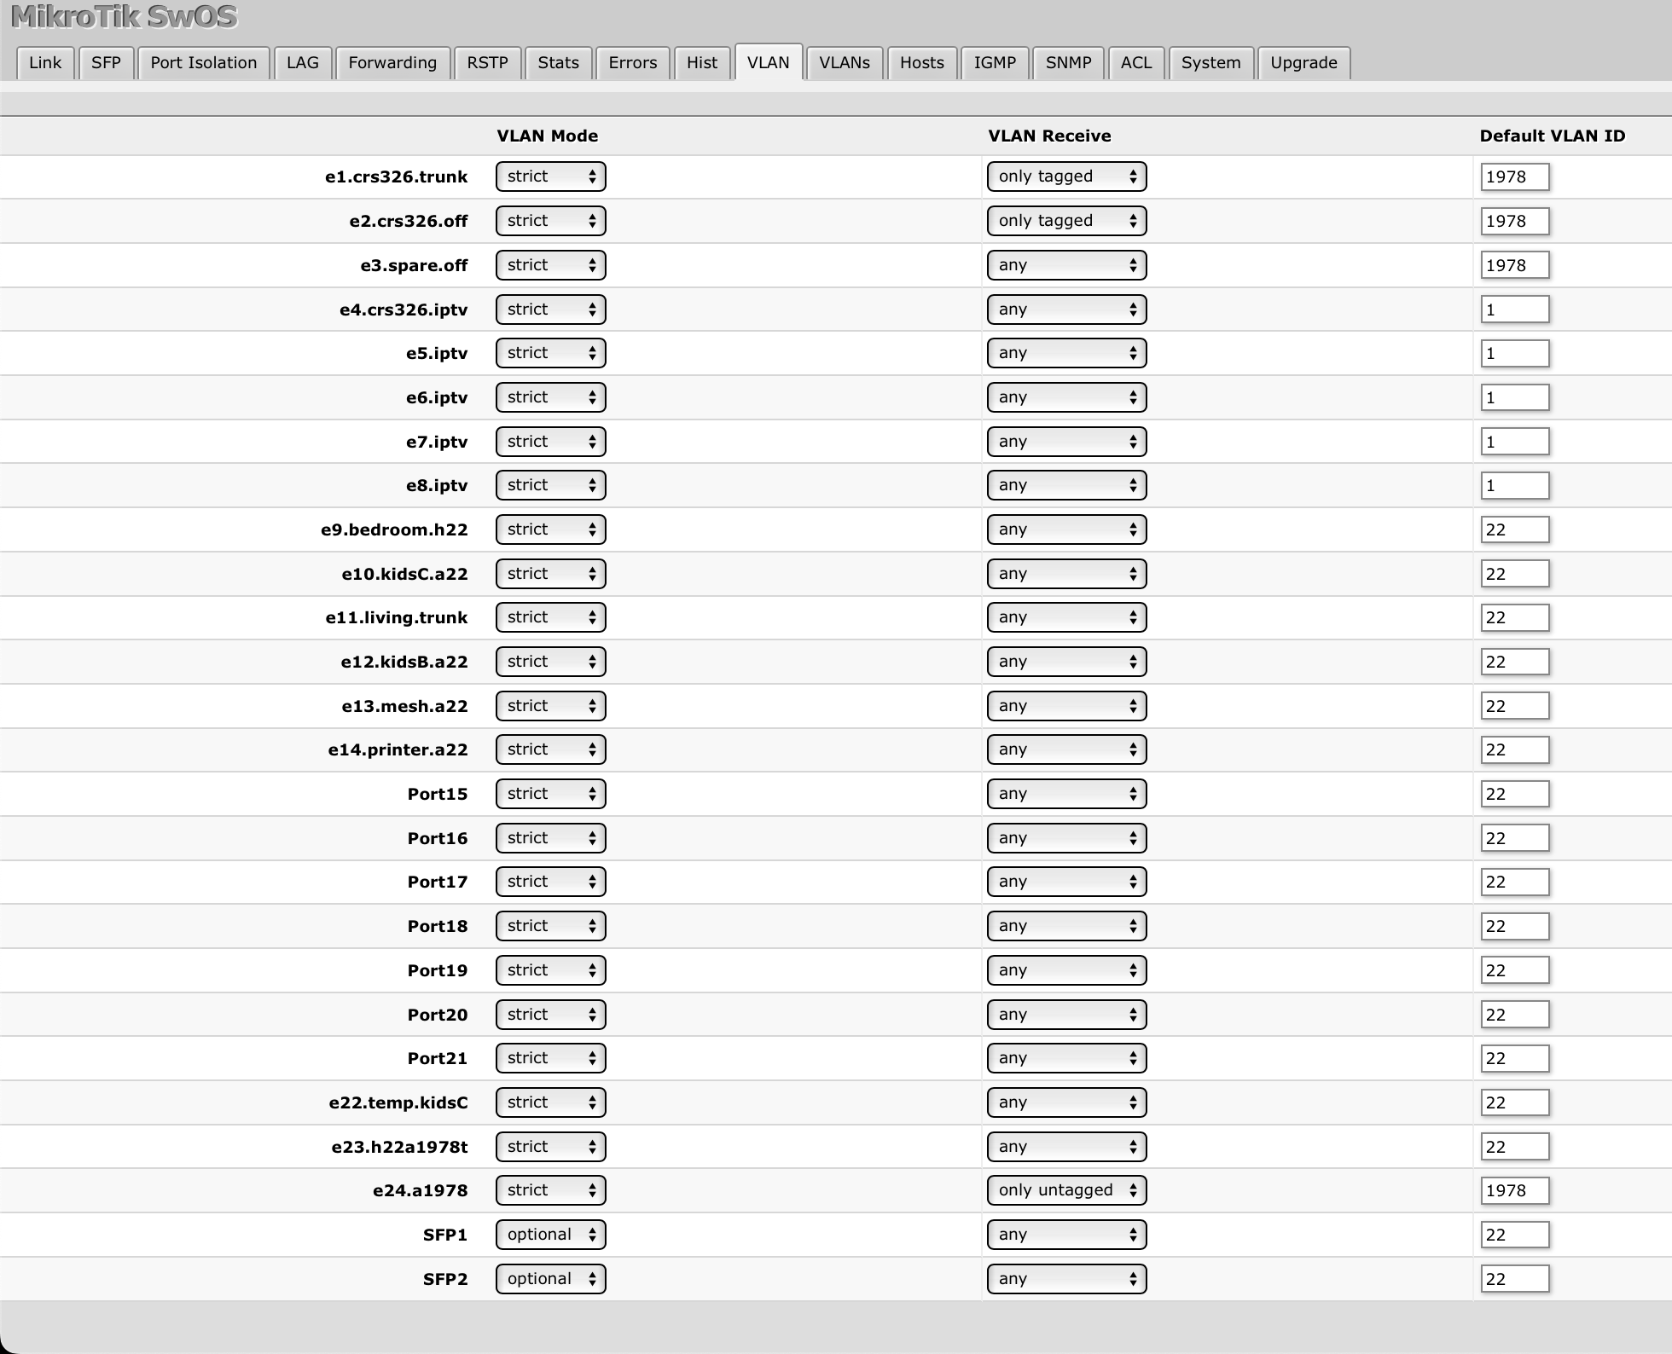
Task: Edit Default VLAN ID for e1.crs326.trunk
Action: click(x=1514, y=176)
